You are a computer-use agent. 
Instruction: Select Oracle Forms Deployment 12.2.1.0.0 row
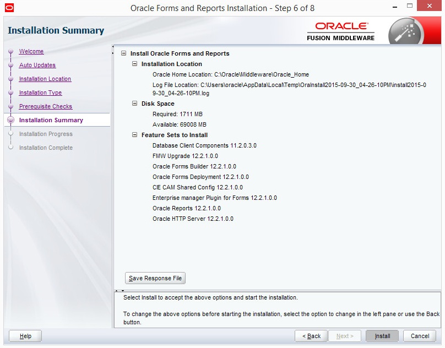(x=200, y=177)
